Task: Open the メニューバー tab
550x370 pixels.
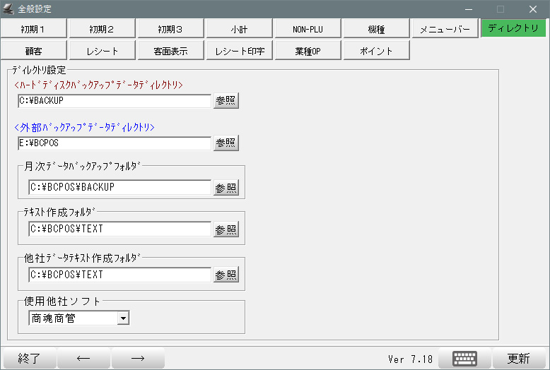Action: pyautogui.click(x=445, y=29)
